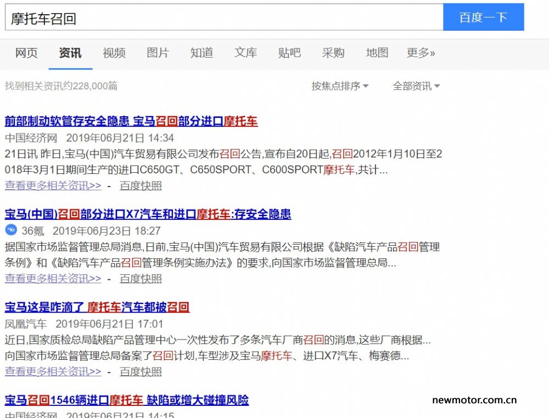Click 百度快照 under the 36氪 result
Image resolution: width=549 pixels, height=418 pixels.
[x=141, y=279]
